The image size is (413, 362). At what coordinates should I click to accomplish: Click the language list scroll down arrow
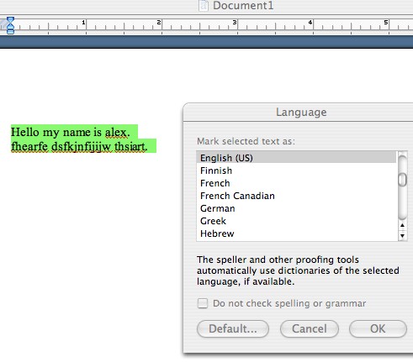(x=402, y=236)
